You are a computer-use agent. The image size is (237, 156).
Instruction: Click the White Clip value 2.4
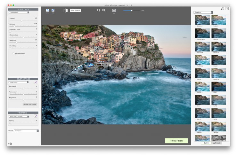point(36,40)
